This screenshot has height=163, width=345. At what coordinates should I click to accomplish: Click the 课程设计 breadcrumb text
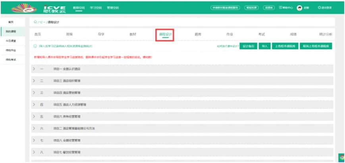(54, 22)
